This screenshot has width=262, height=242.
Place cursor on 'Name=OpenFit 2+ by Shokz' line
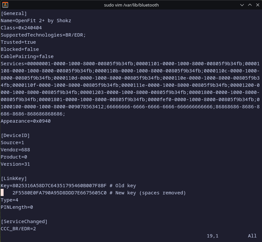[x=36, y=21]
